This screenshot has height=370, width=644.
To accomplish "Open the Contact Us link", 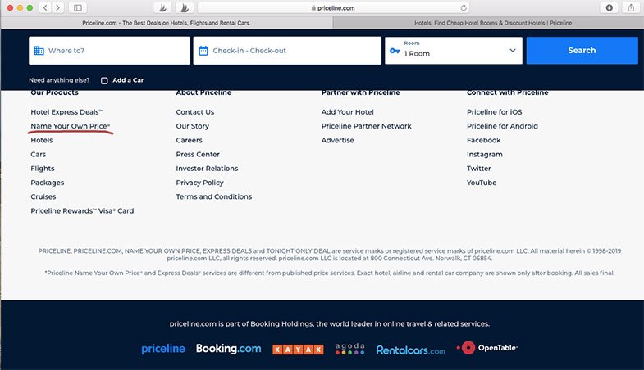I will click(195, 112).
